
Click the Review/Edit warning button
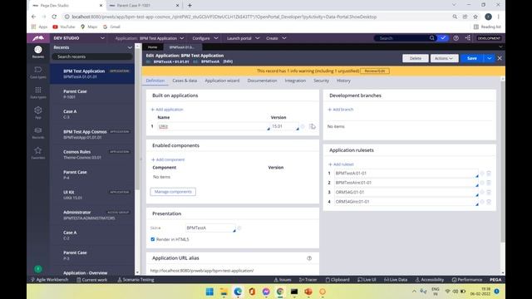(x=375, y=71)
